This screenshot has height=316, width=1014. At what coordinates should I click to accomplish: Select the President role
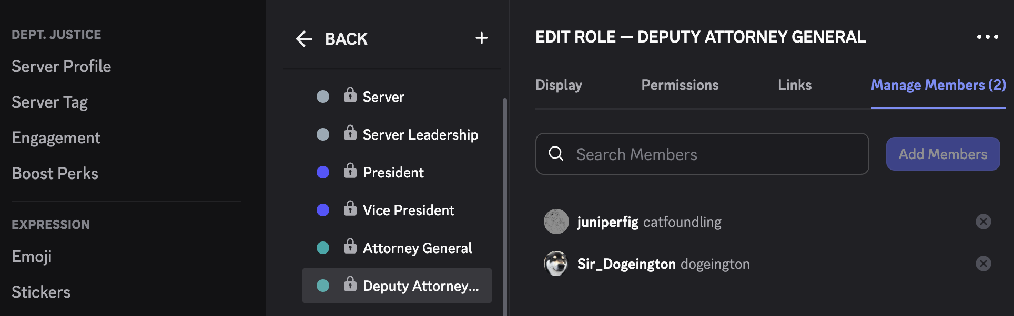(x=393, y=173)
